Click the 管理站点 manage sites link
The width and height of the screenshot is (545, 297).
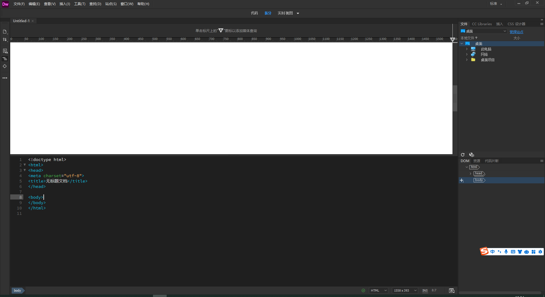tap(516, 32)
